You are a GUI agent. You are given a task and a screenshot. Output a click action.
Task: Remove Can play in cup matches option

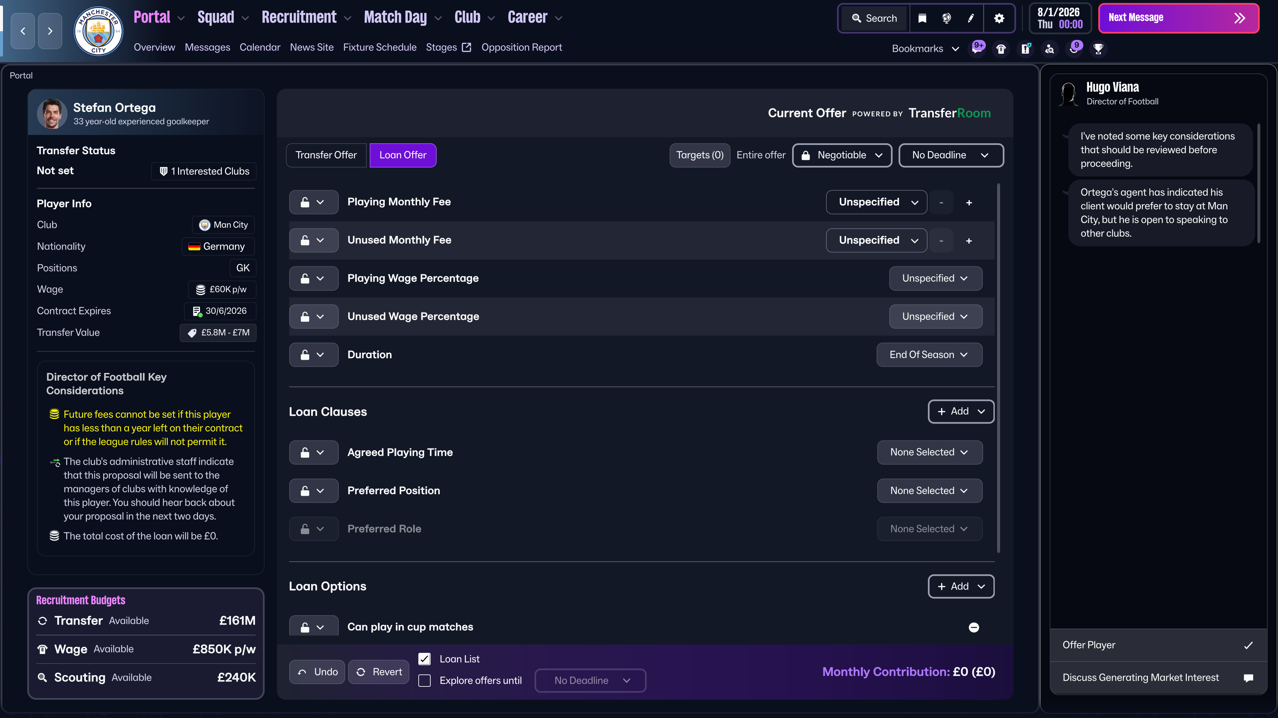click(973, 627)
